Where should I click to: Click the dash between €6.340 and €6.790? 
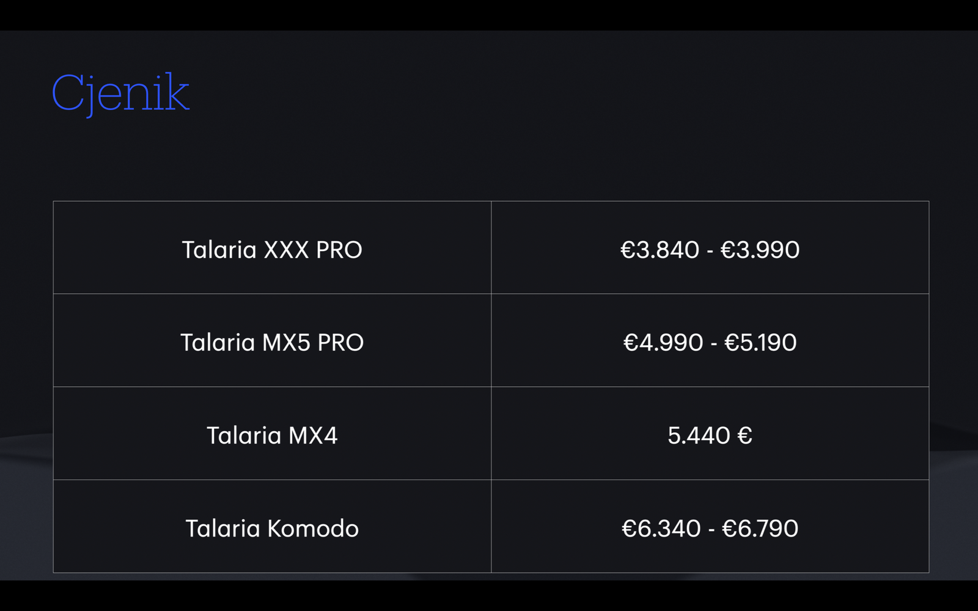coord(711,530)
